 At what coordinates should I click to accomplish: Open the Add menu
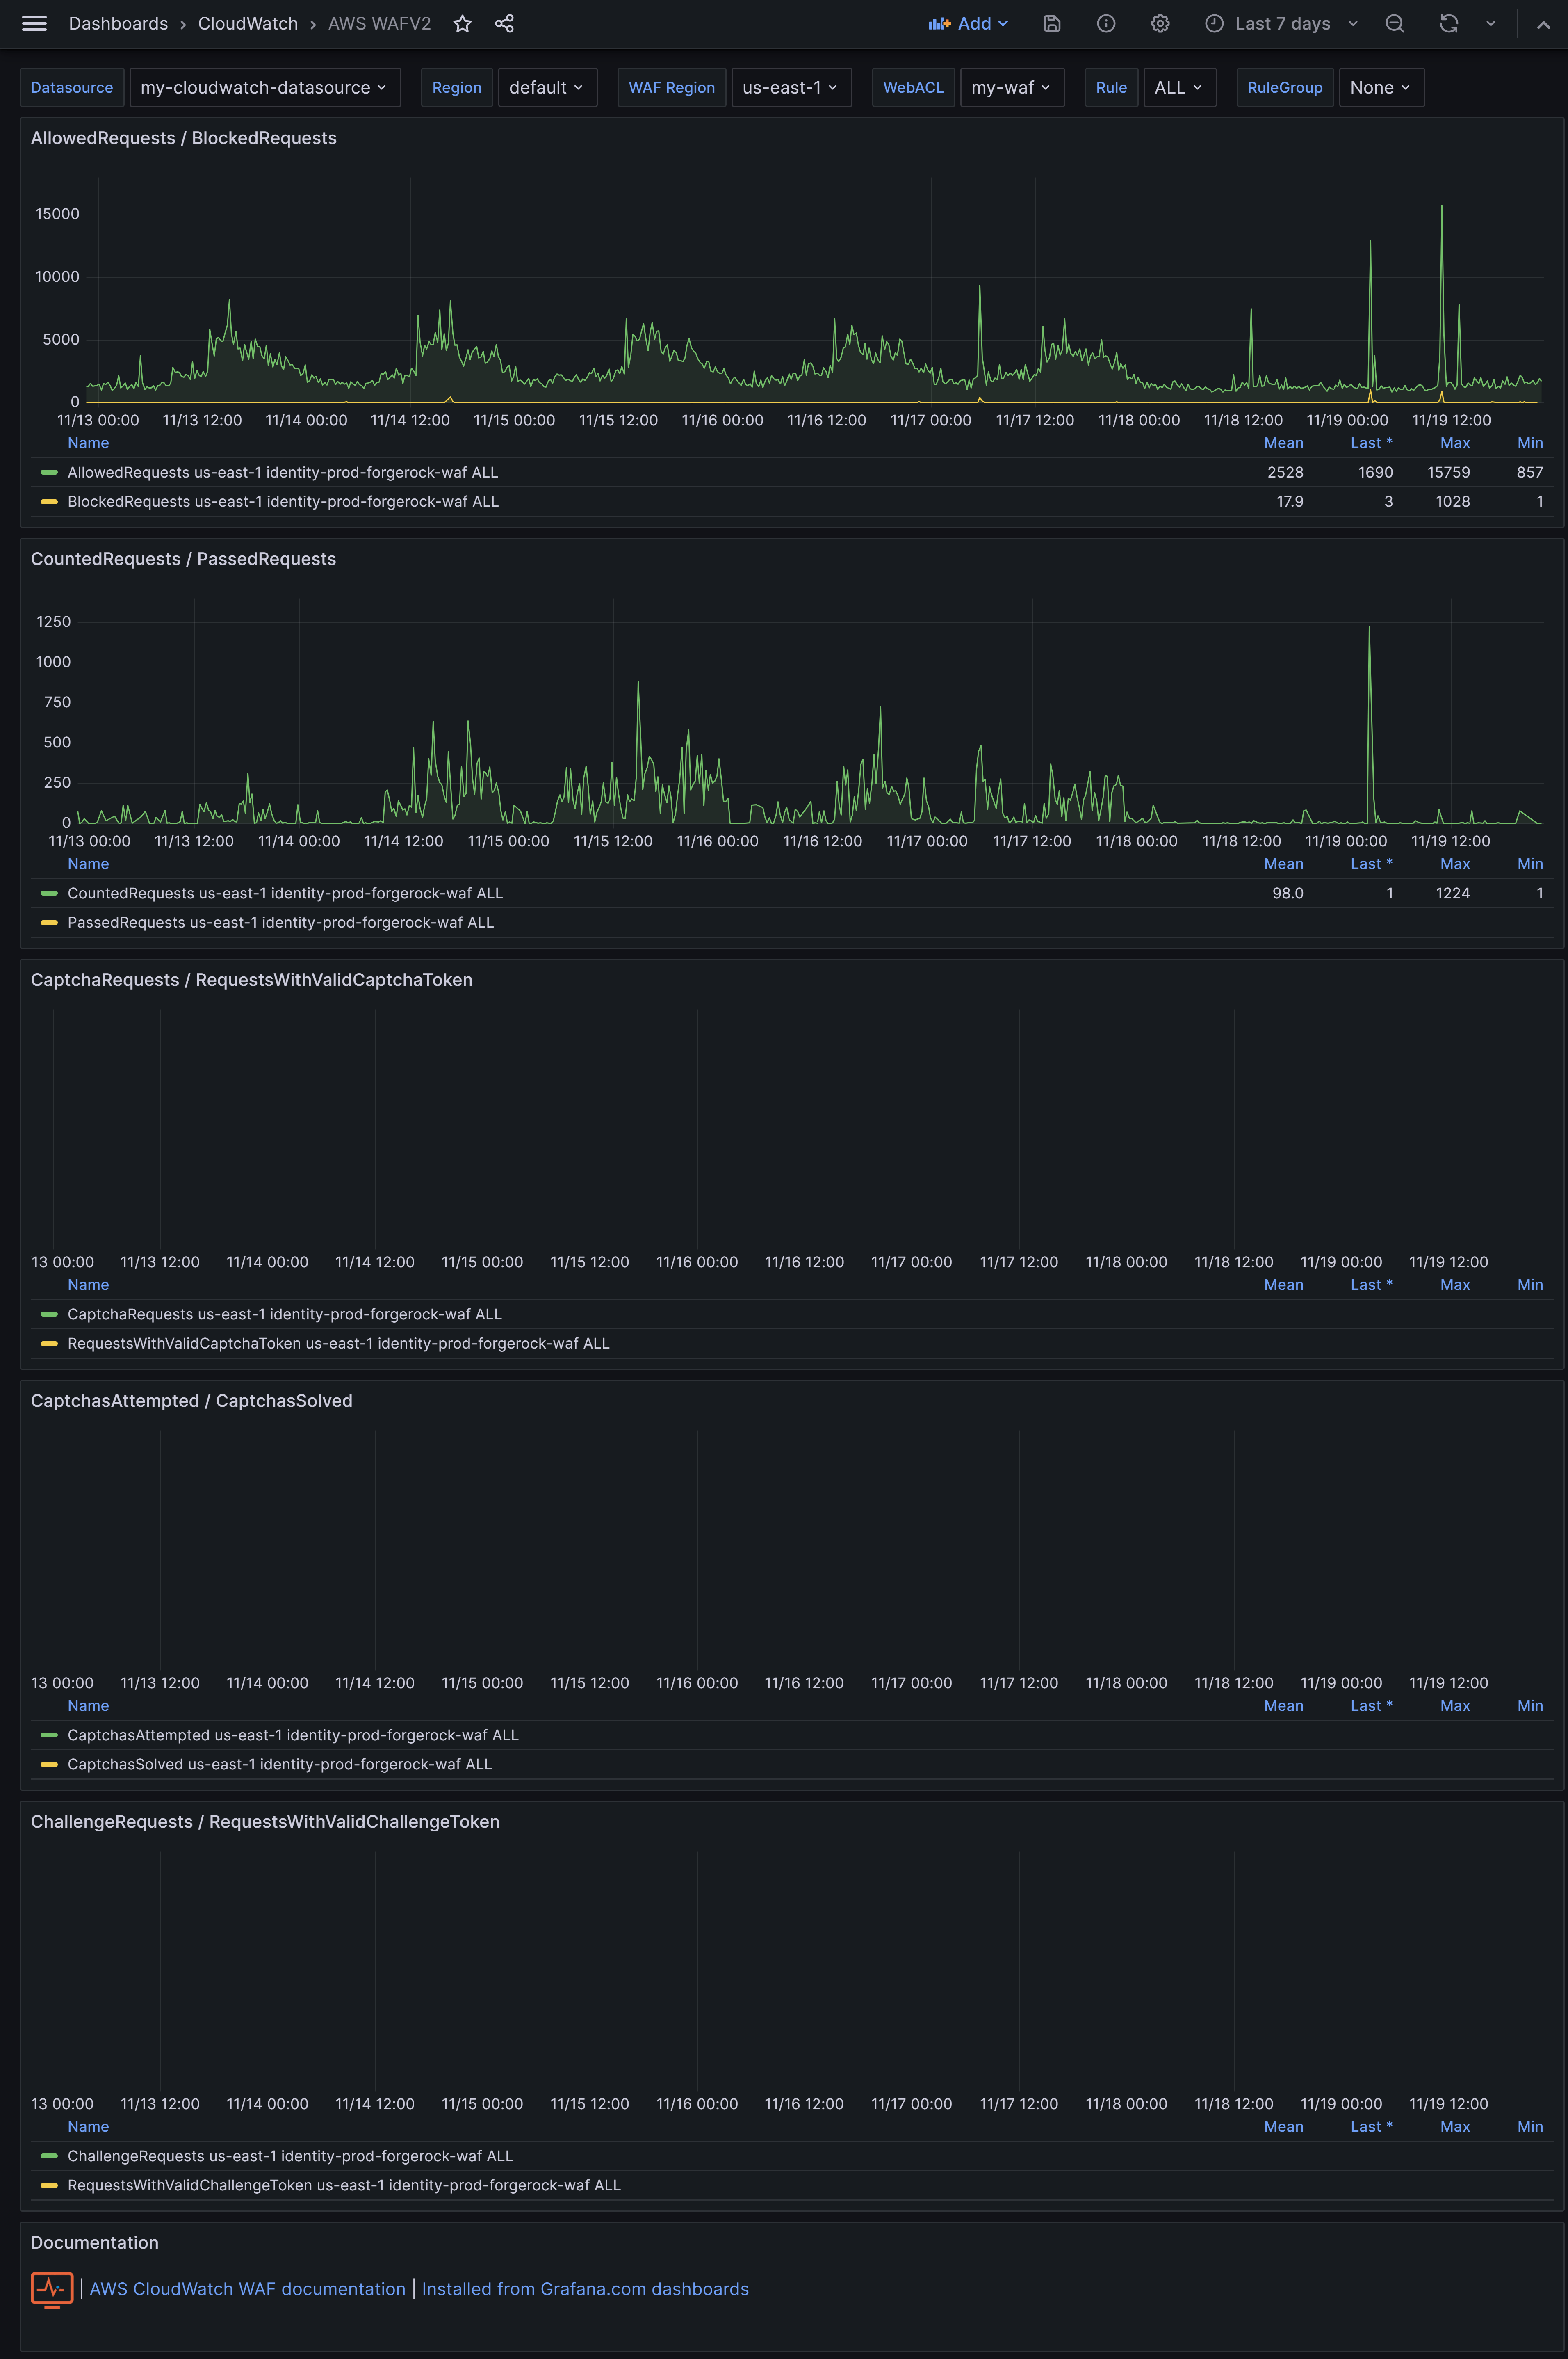click(x=968, y=23)
